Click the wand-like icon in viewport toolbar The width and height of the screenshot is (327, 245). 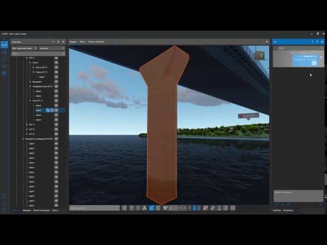pos(213,208)
